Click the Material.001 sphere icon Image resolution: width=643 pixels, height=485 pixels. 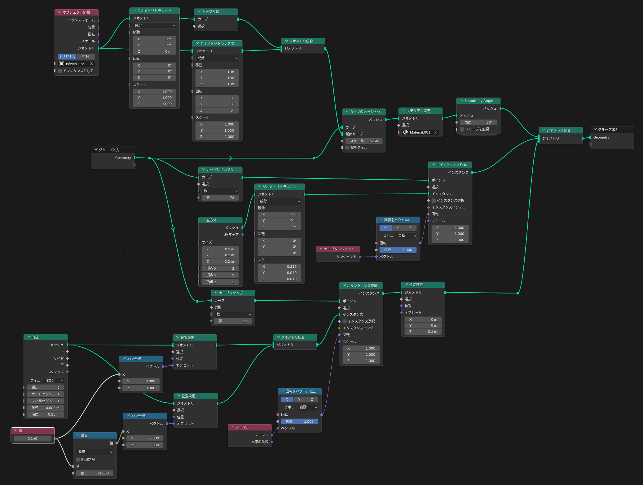(x=405, y=132)
